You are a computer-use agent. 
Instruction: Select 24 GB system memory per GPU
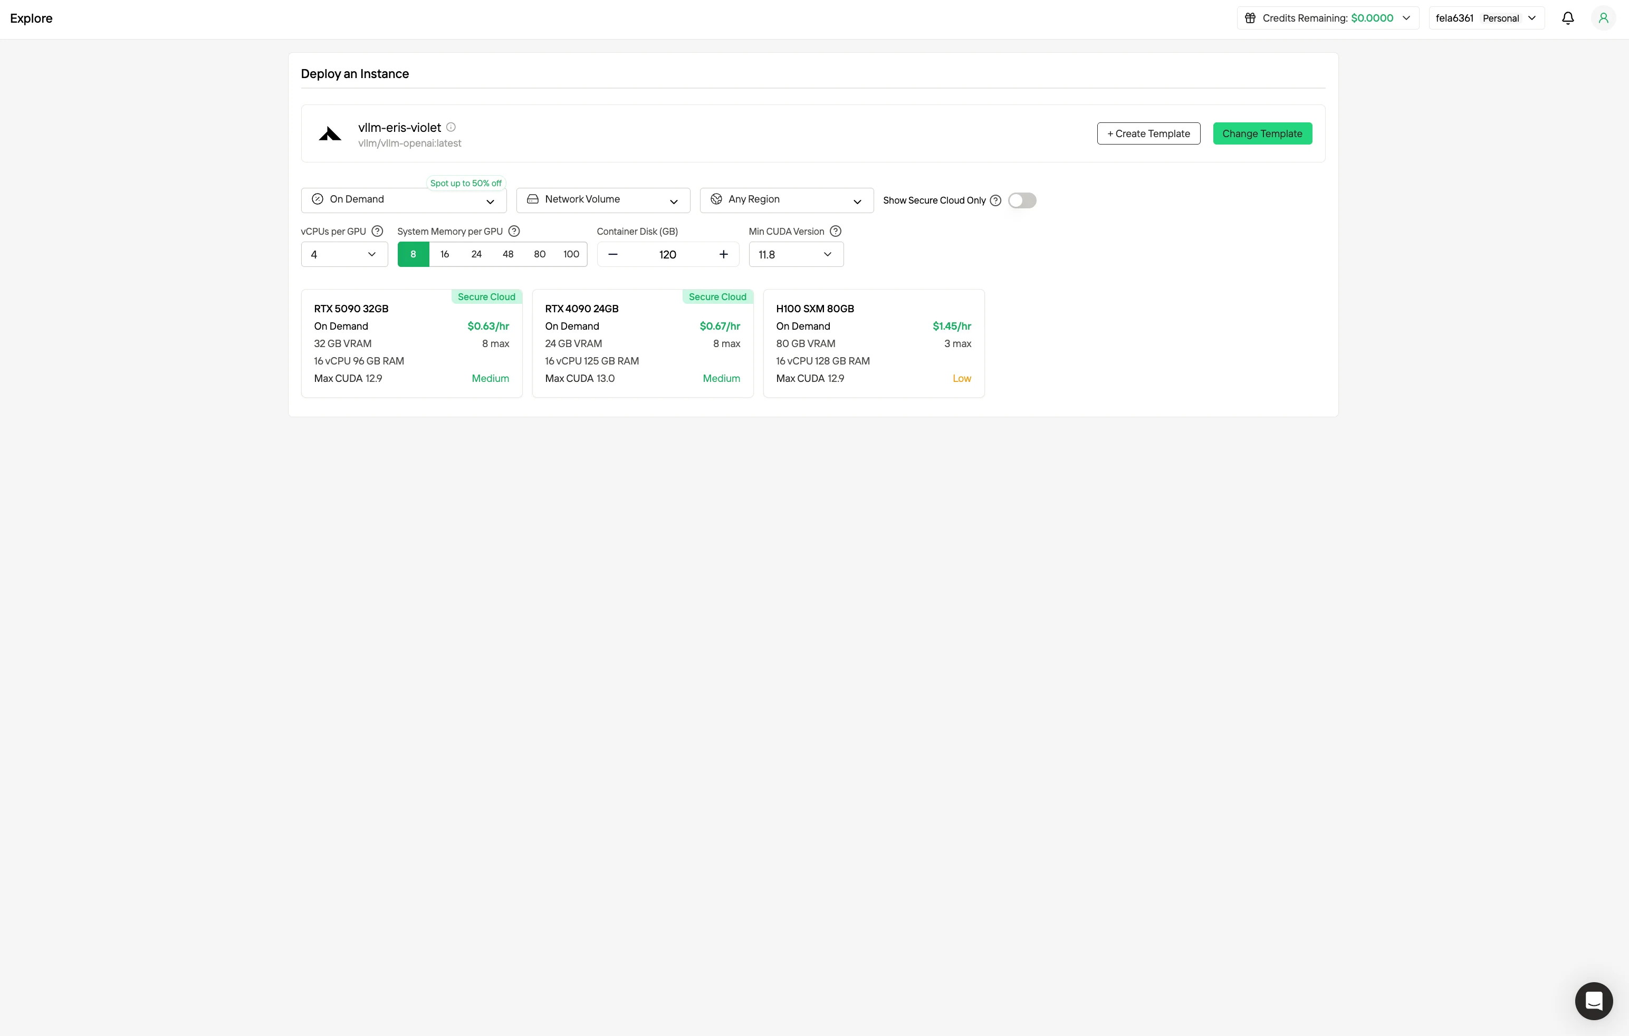(x=476, y=254)
